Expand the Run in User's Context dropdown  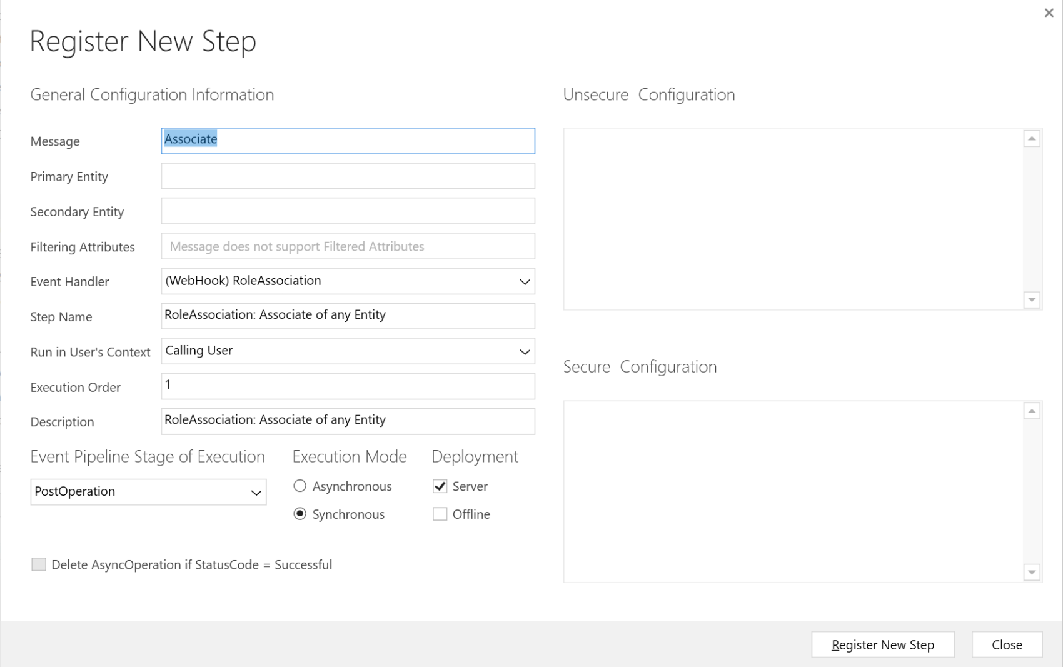pos(525,351)
